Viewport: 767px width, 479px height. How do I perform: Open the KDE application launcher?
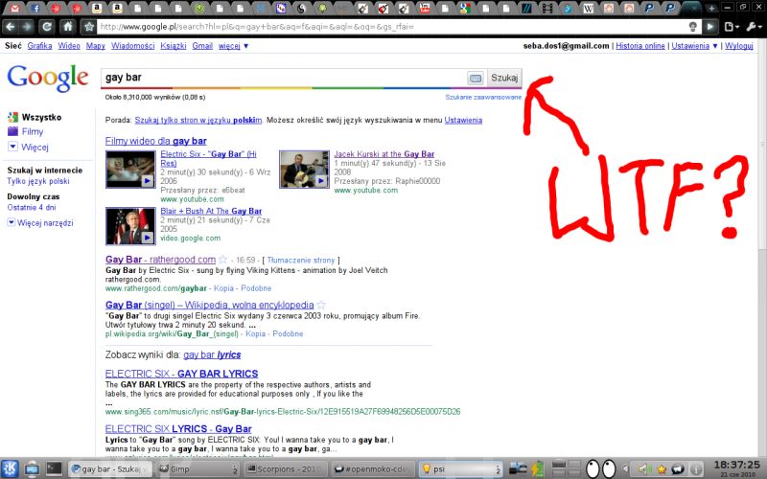coord(10,468)
